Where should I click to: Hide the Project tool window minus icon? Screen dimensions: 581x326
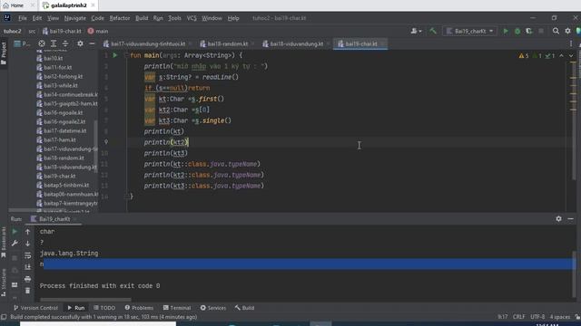click(x=92, y=43)
